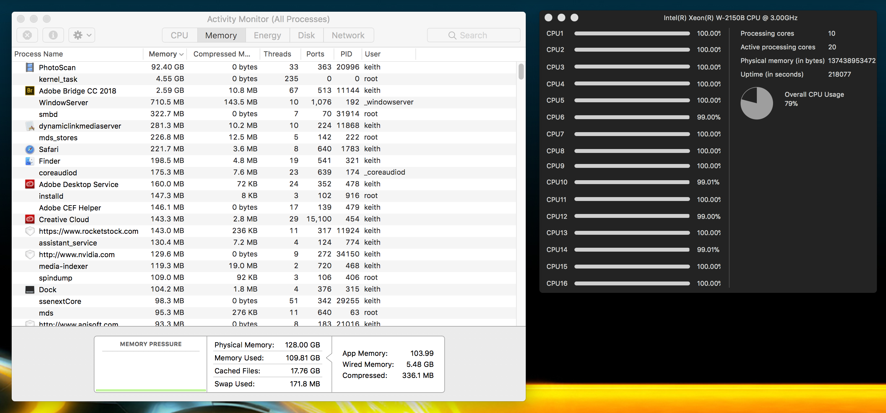
Task: Click the dynamiclinkmediaserver process icon
Action: point(30,126)
